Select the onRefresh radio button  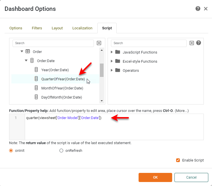61,150
